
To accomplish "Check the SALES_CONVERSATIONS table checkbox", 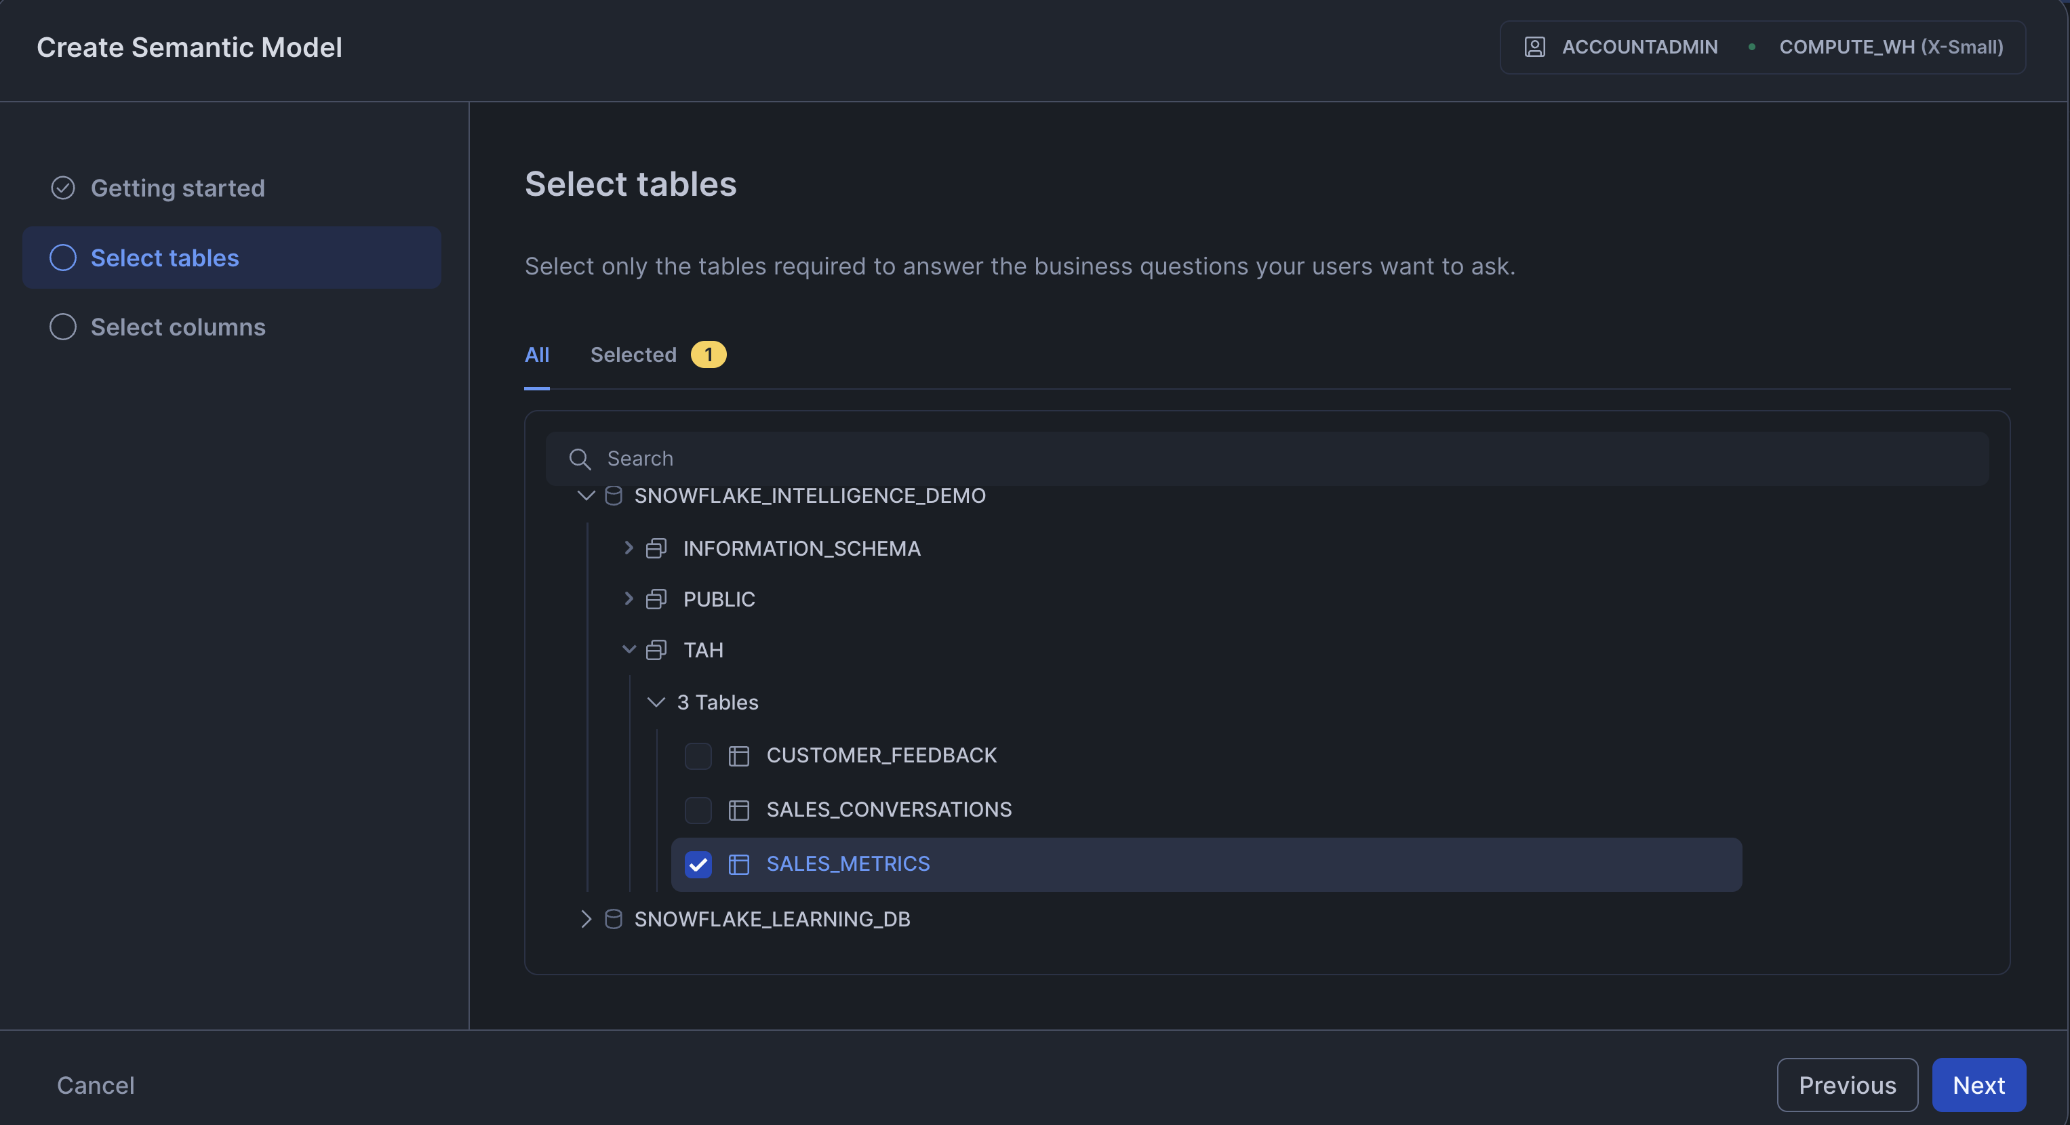I will (698, 809).
